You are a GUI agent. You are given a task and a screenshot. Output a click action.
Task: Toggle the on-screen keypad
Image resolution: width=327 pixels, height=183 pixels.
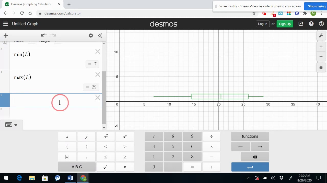coord(9,125)
